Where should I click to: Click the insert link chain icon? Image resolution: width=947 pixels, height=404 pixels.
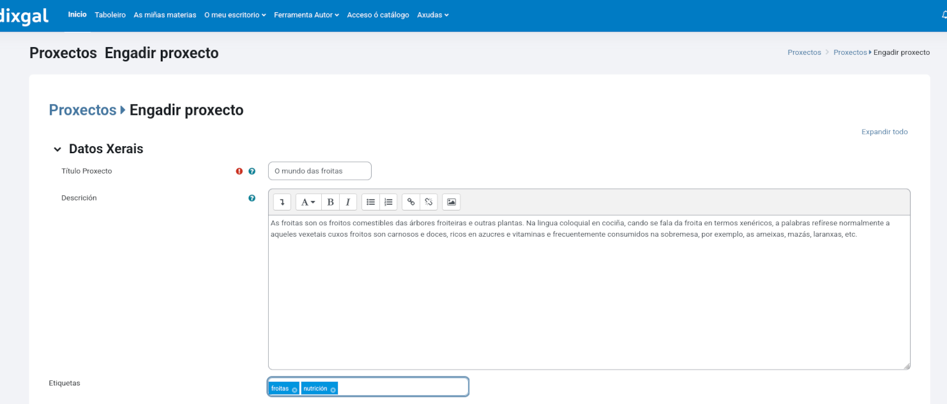pyautogui.click(x=411, y=202)
